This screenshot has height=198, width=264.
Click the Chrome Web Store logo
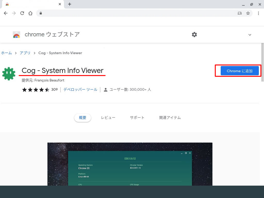coord(16,35)
